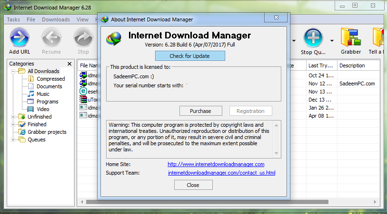Click the Registration button
387x214 pixels.
tap(250, 111)
